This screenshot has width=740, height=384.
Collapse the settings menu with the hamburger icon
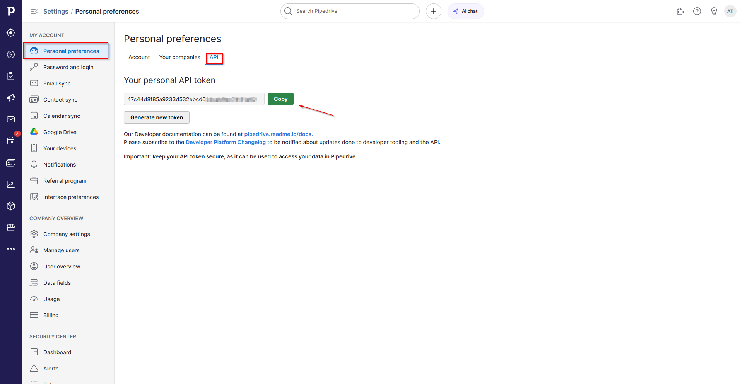[34, 11]
